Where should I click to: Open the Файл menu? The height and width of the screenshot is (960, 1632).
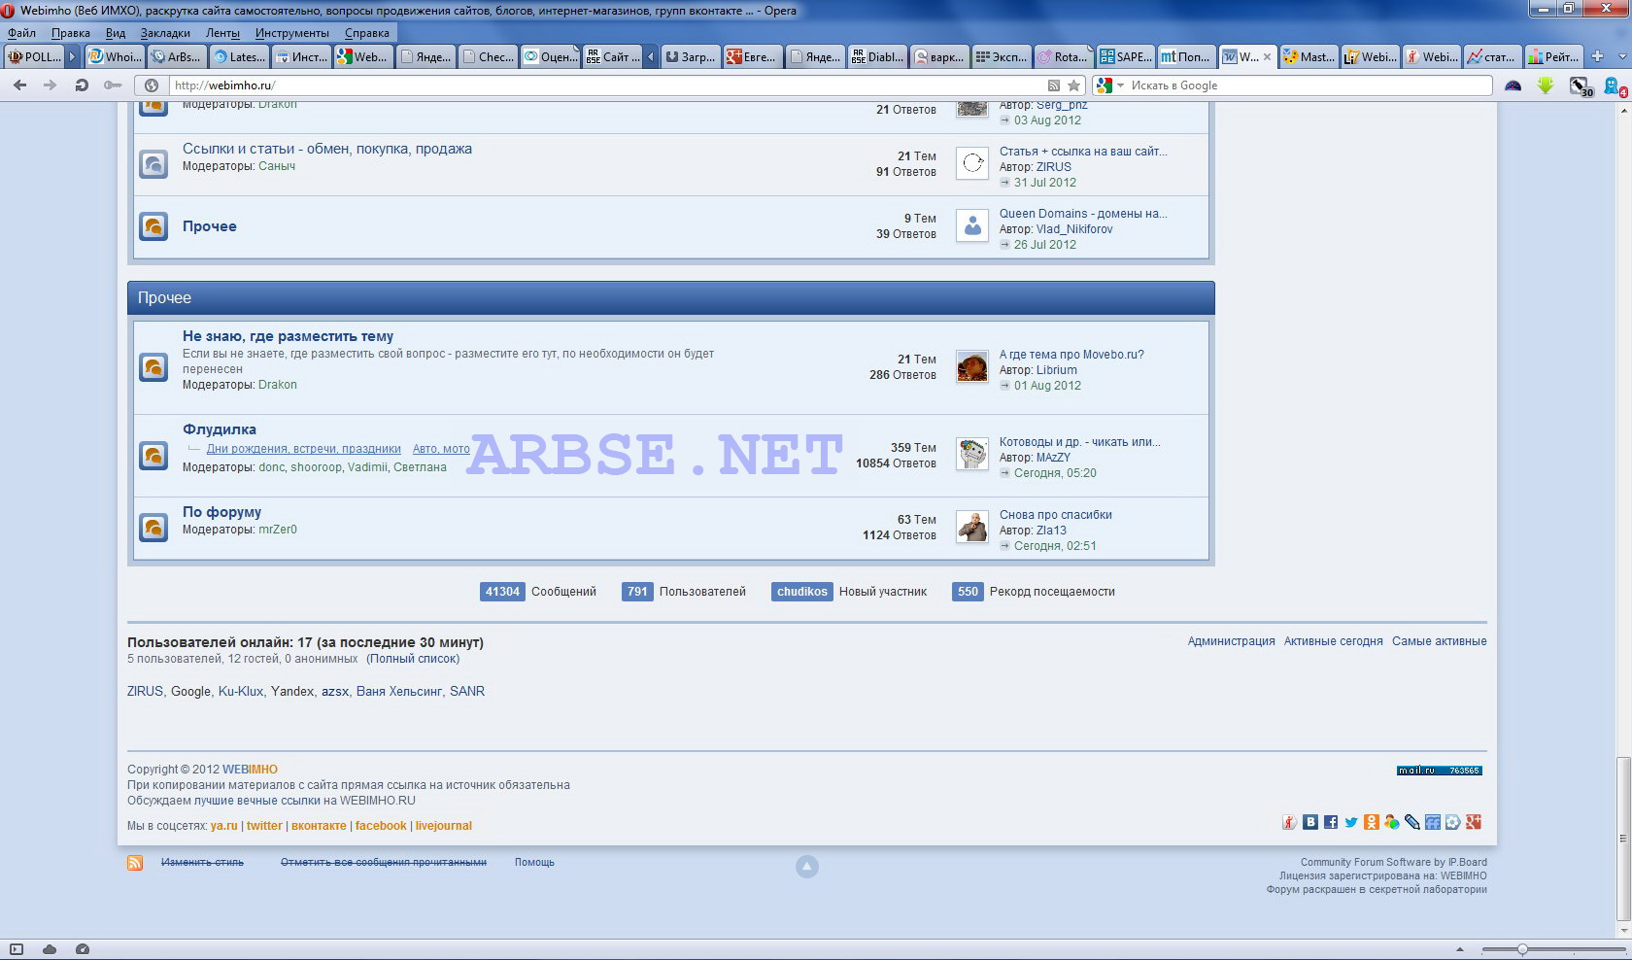pyautogui.click(x=21, y=33)
